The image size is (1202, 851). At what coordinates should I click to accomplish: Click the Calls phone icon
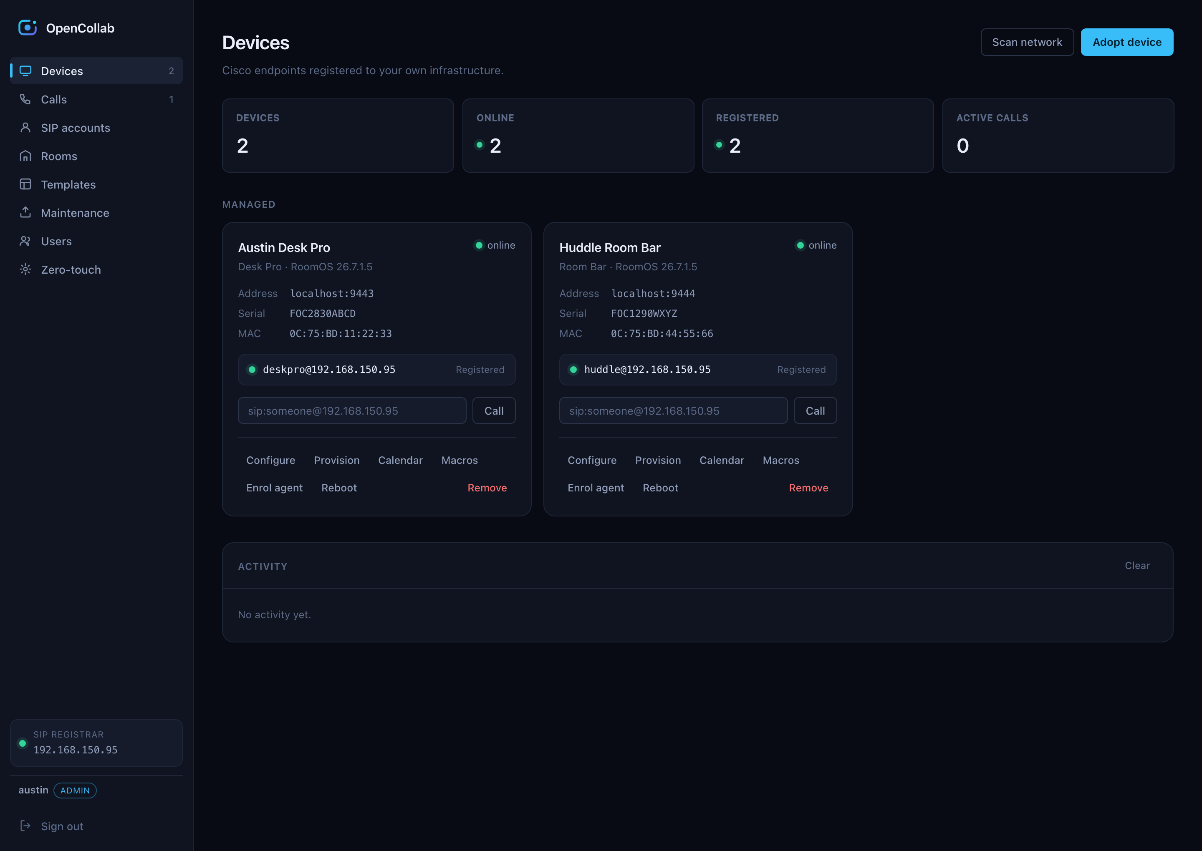(x=25, y=99)
